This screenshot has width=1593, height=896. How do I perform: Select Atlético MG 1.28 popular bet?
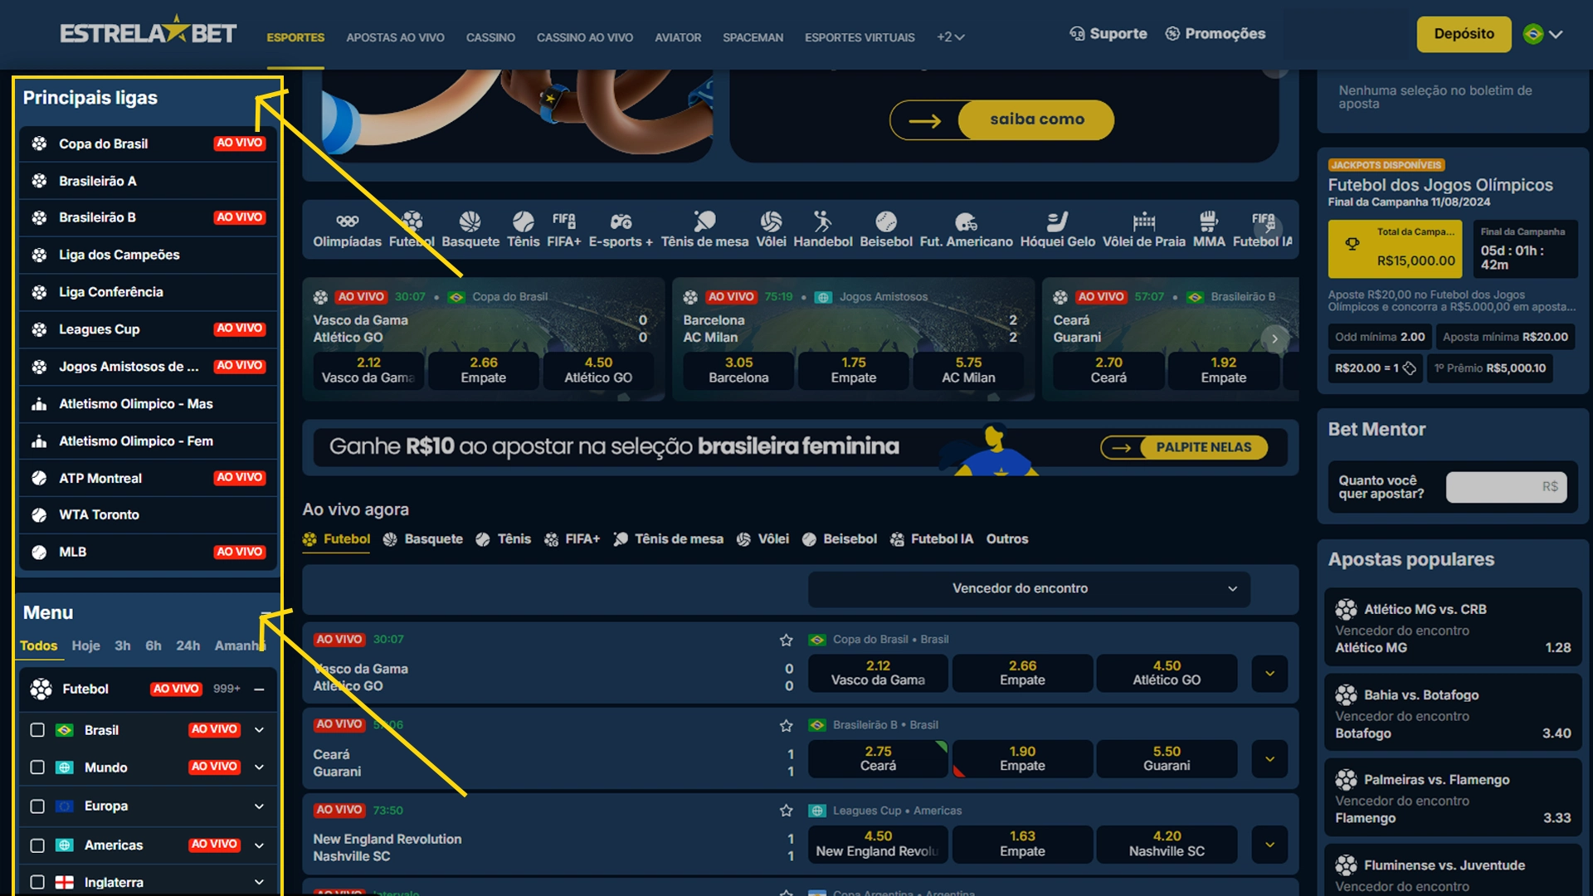(x=1453, y=628)
